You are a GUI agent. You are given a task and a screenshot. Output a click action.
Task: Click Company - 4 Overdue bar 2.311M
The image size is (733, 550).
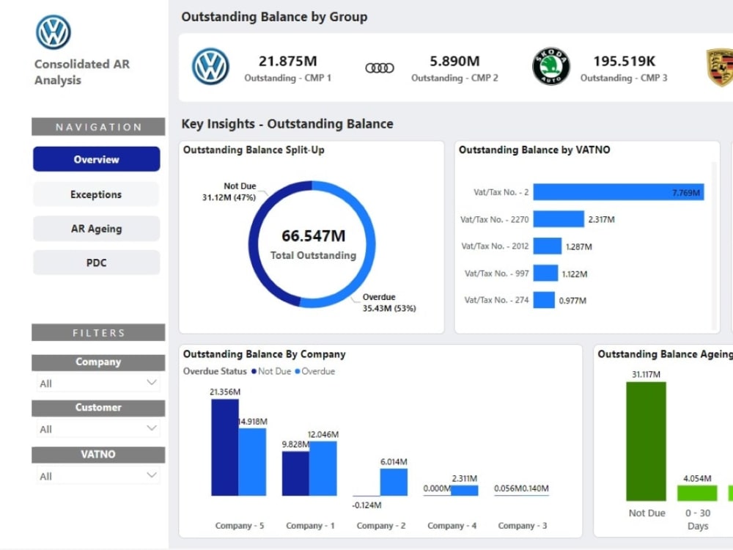pyautogui.click(x=464, y=490)
